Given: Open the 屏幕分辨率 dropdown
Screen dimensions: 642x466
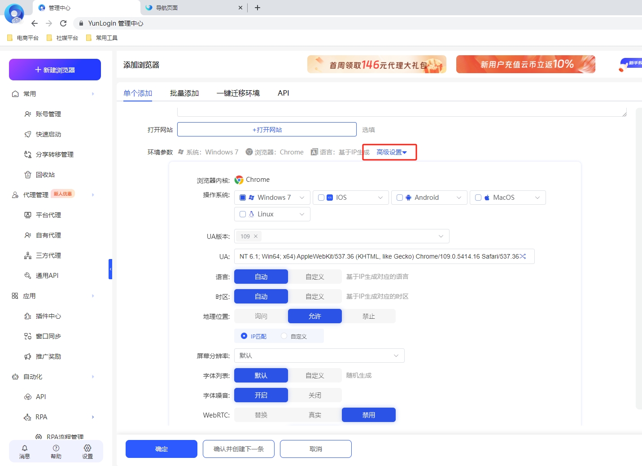Looking at the screenshot, I should click(x=319, y=356).
